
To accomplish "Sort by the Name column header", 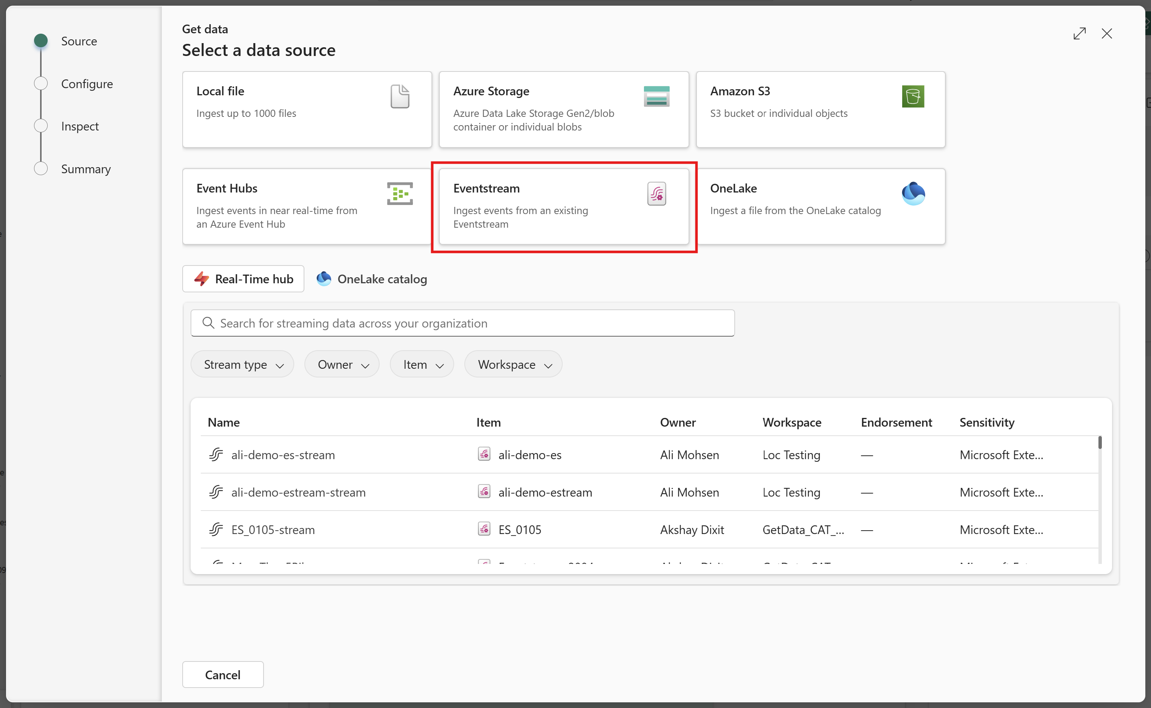I will point(224,422).
